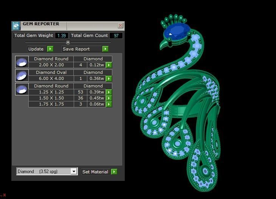
Task: Click the 6.00 X 4.00 size cell
Action: point(51,78)
